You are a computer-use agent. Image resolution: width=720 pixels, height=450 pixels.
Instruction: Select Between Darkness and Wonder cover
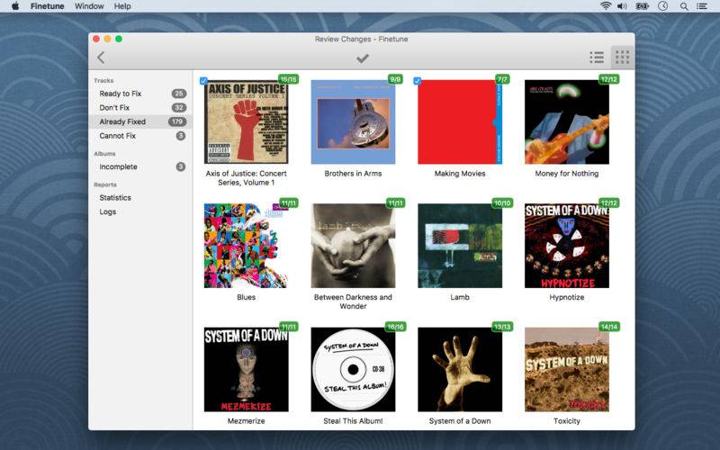tap(353, 246)
